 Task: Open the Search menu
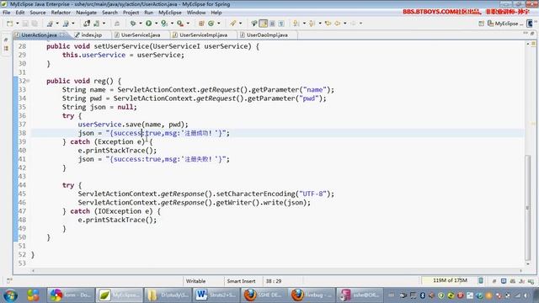click(109, 13)
